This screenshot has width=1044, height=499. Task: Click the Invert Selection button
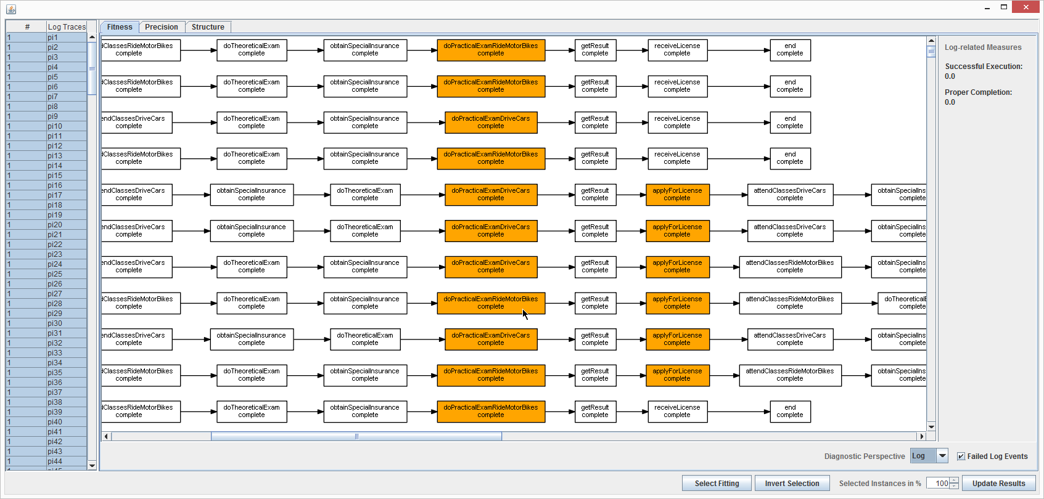[x=792, y=484]
